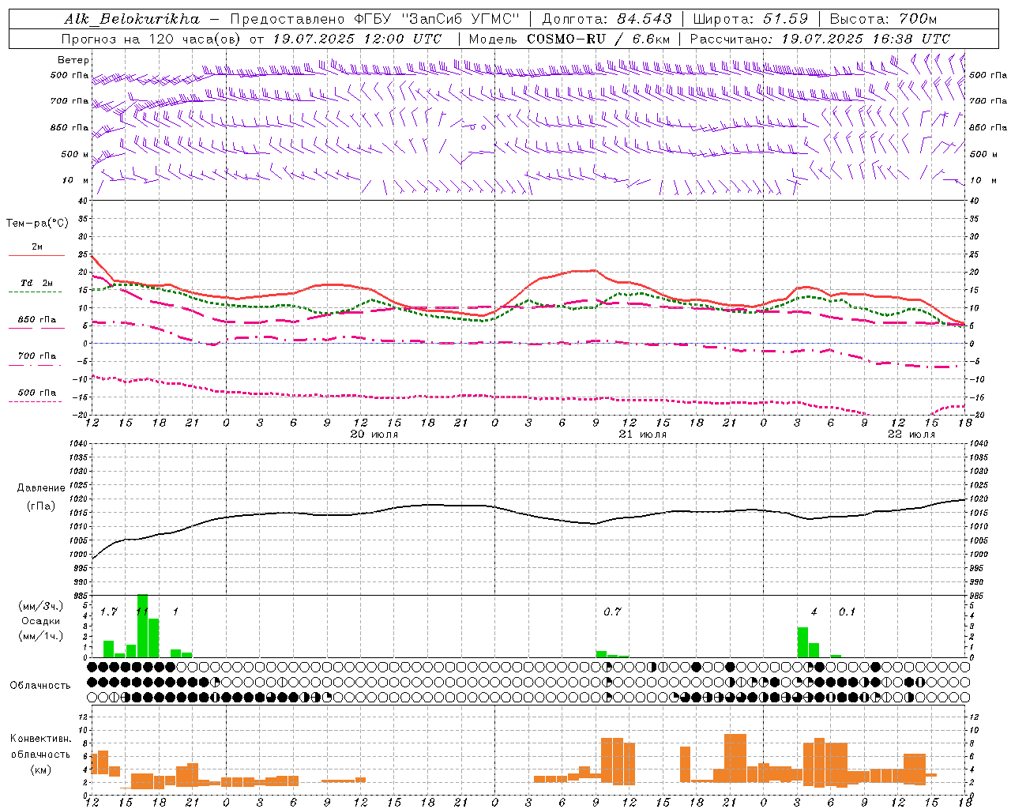Screen dimensions: 1011x809
Task: Click the '2м' temperature legend entry
Action: [x=37, y=247]
